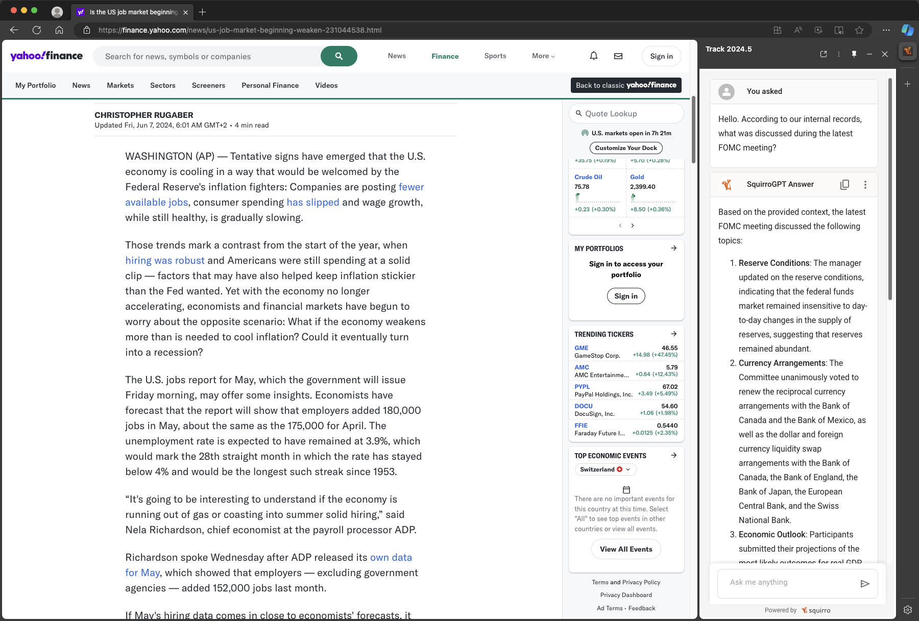Open Switzerland country dropdown
919x621 pixels.
pyautogui.click(x=606, y=469)
